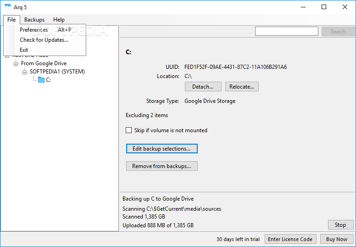Image resolution: width=356 pixels, height=247 pixels.
Task: Open Edit backup selections dialog
Action: [x=161, y=149]
